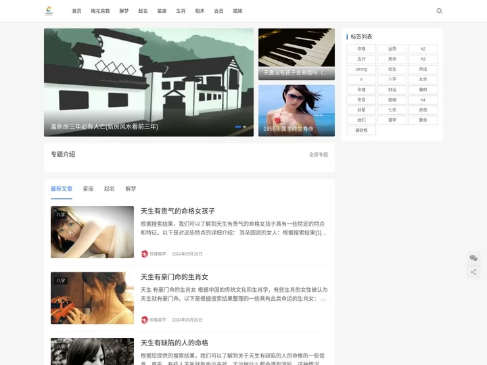
Task: Open thumbnail 1955年属羊终生寿命
Action: [297, 110]
